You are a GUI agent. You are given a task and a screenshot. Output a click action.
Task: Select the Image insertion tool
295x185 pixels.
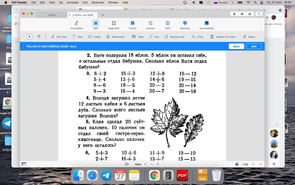pos(94,37)
